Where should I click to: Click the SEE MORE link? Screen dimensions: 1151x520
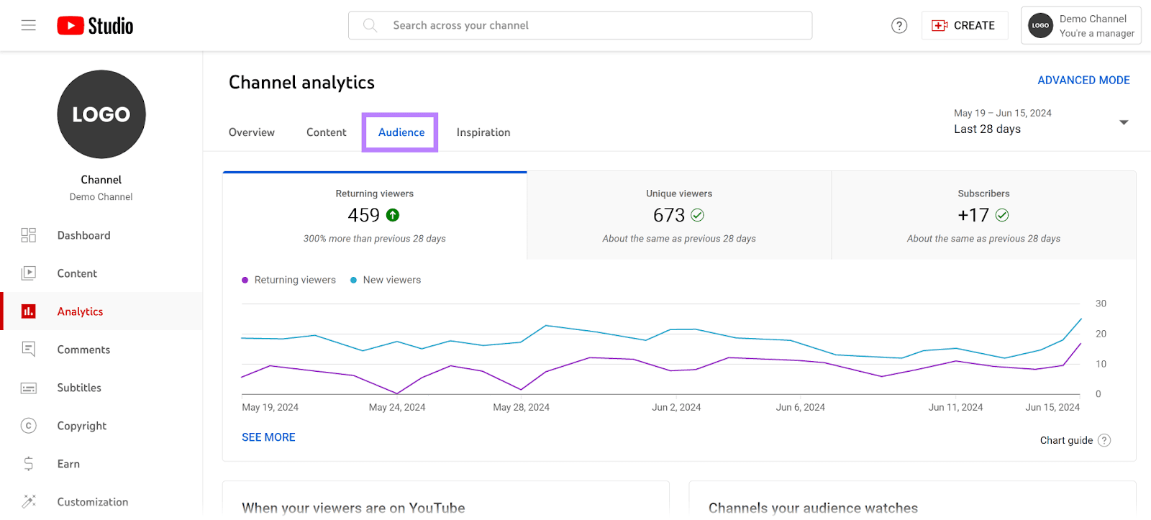coord(268,437)
